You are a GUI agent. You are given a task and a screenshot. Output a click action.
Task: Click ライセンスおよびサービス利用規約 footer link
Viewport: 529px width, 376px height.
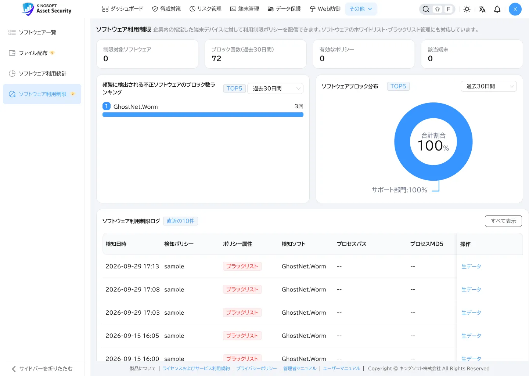pyautogui.click(x=196, y=369)
